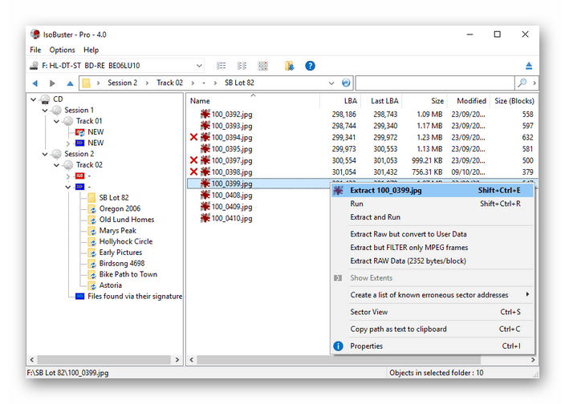Click the Files found via signature icon
The width and height of the screenshot is (565, 404).
79,296
